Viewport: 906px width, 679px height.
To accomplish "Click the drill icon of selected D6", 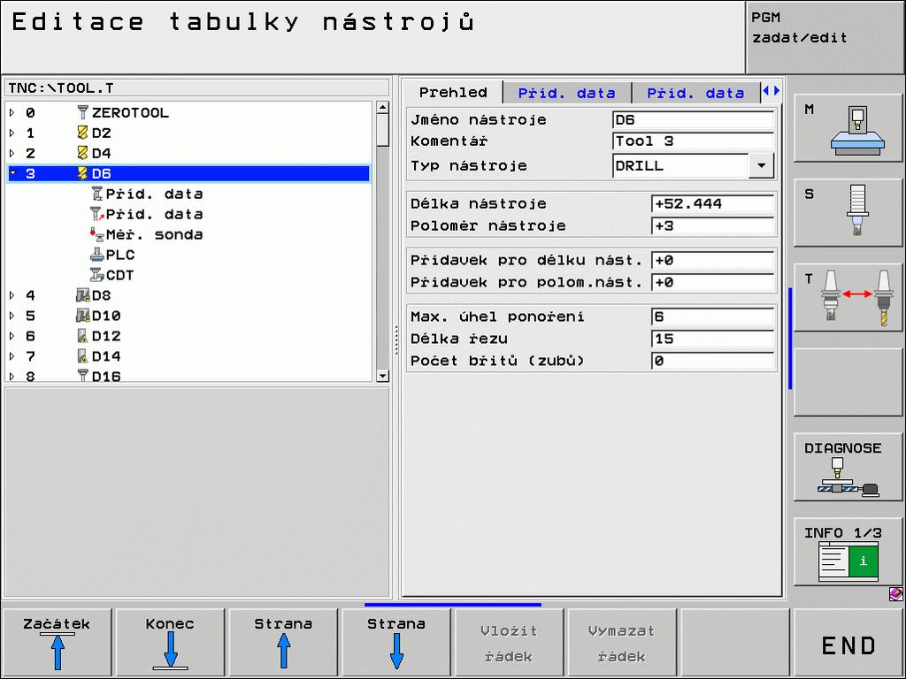I will (x=82, y=173).
